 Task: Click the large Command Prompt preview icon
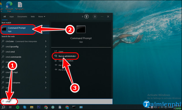[81, 29]
